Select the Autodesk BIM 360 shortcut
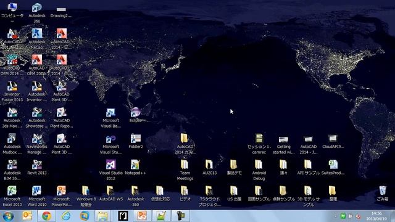Screen dimensions: 395x222 click(12, 170)
